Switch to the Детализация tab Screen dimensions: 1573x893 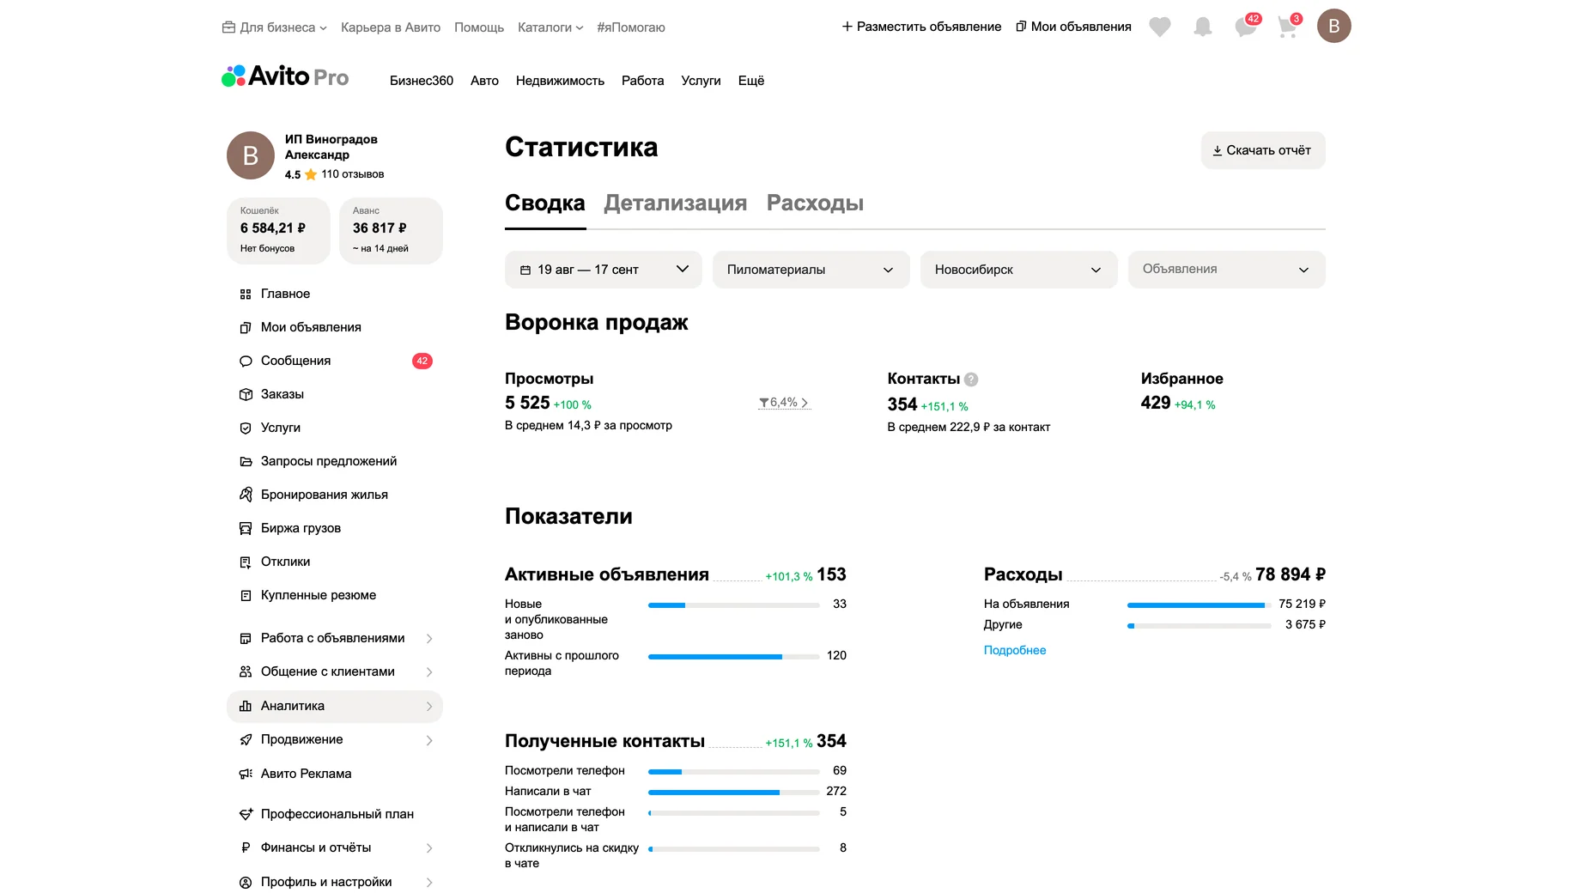click(676, 204)
